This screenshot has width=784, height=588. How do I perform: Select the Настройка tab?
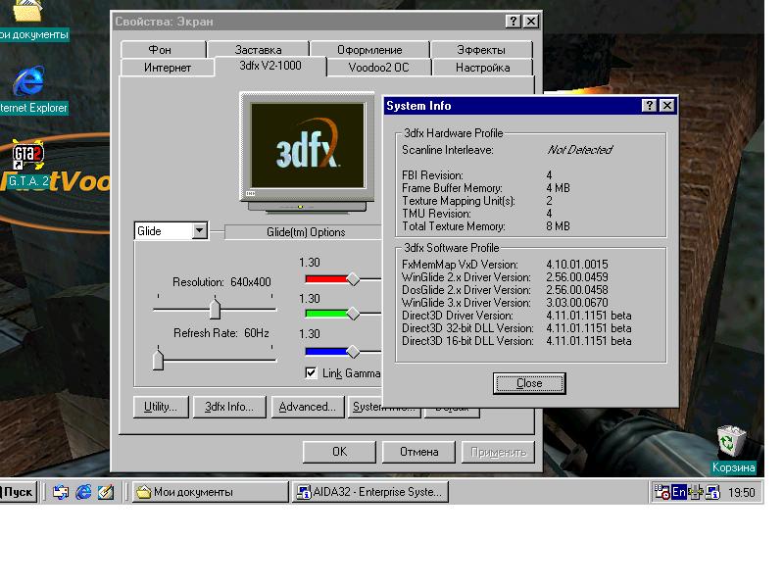482,68
